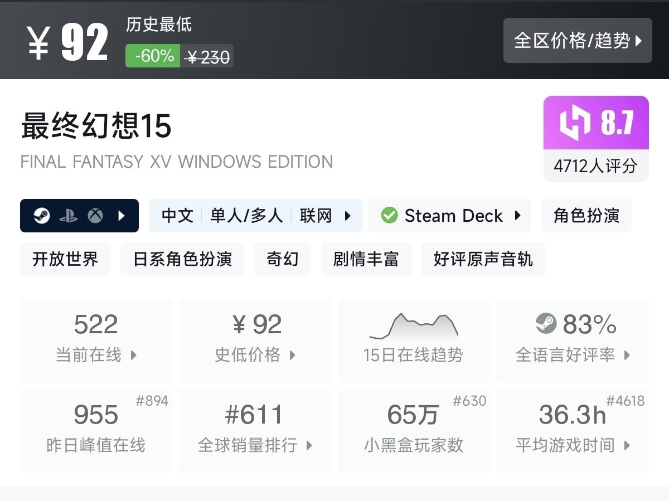Click the Steam platform icon
Viewport: 669px width, 501px height.
click(x=42, y=216)
